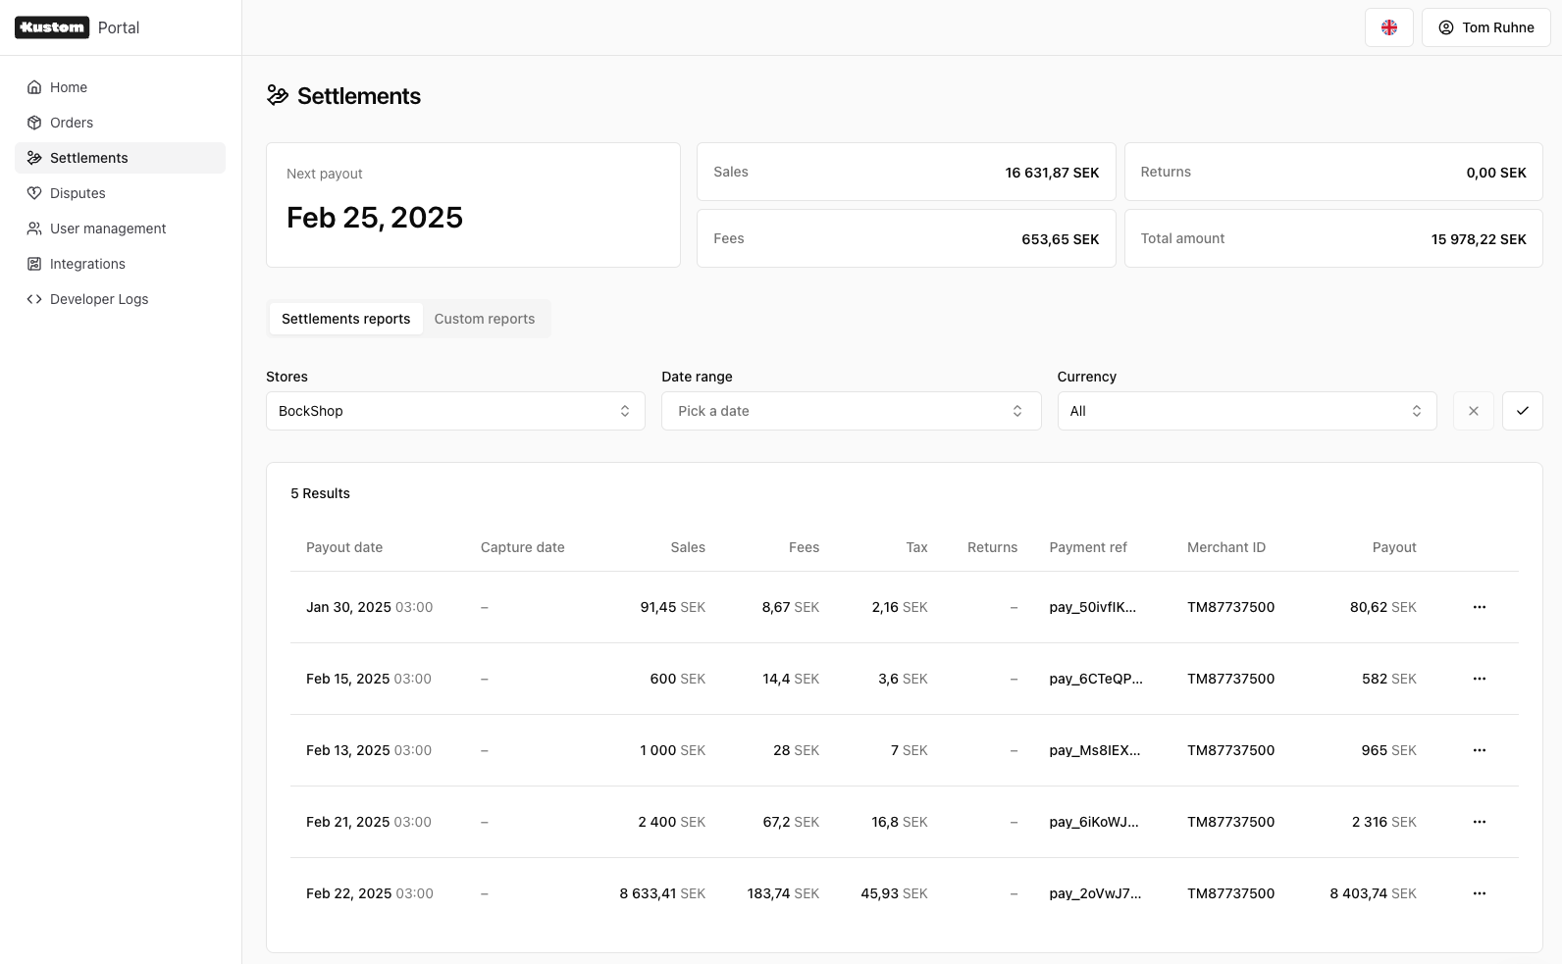Click the Settlements sidebar icon
Image resolution: width=1562 pixels, height=964 pixels.
pos(34,158)
